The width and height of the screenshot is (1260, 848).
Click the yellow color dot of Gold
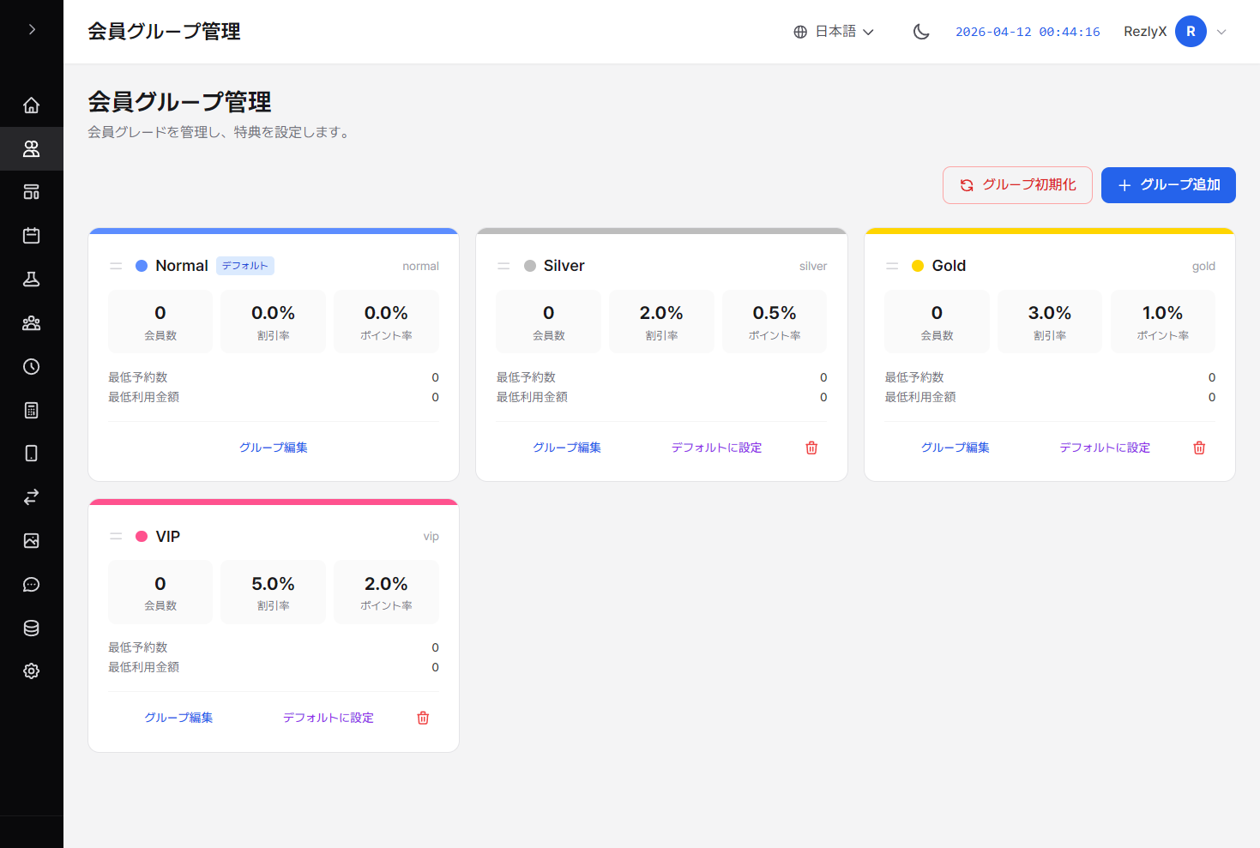click(x=918, y=266)
